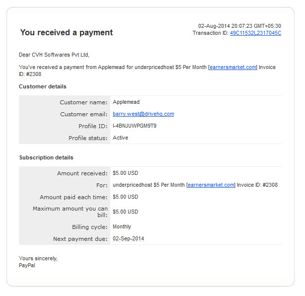Click the 'Customer email:' label
Screen dimensions: 305x296
point(84,114)
